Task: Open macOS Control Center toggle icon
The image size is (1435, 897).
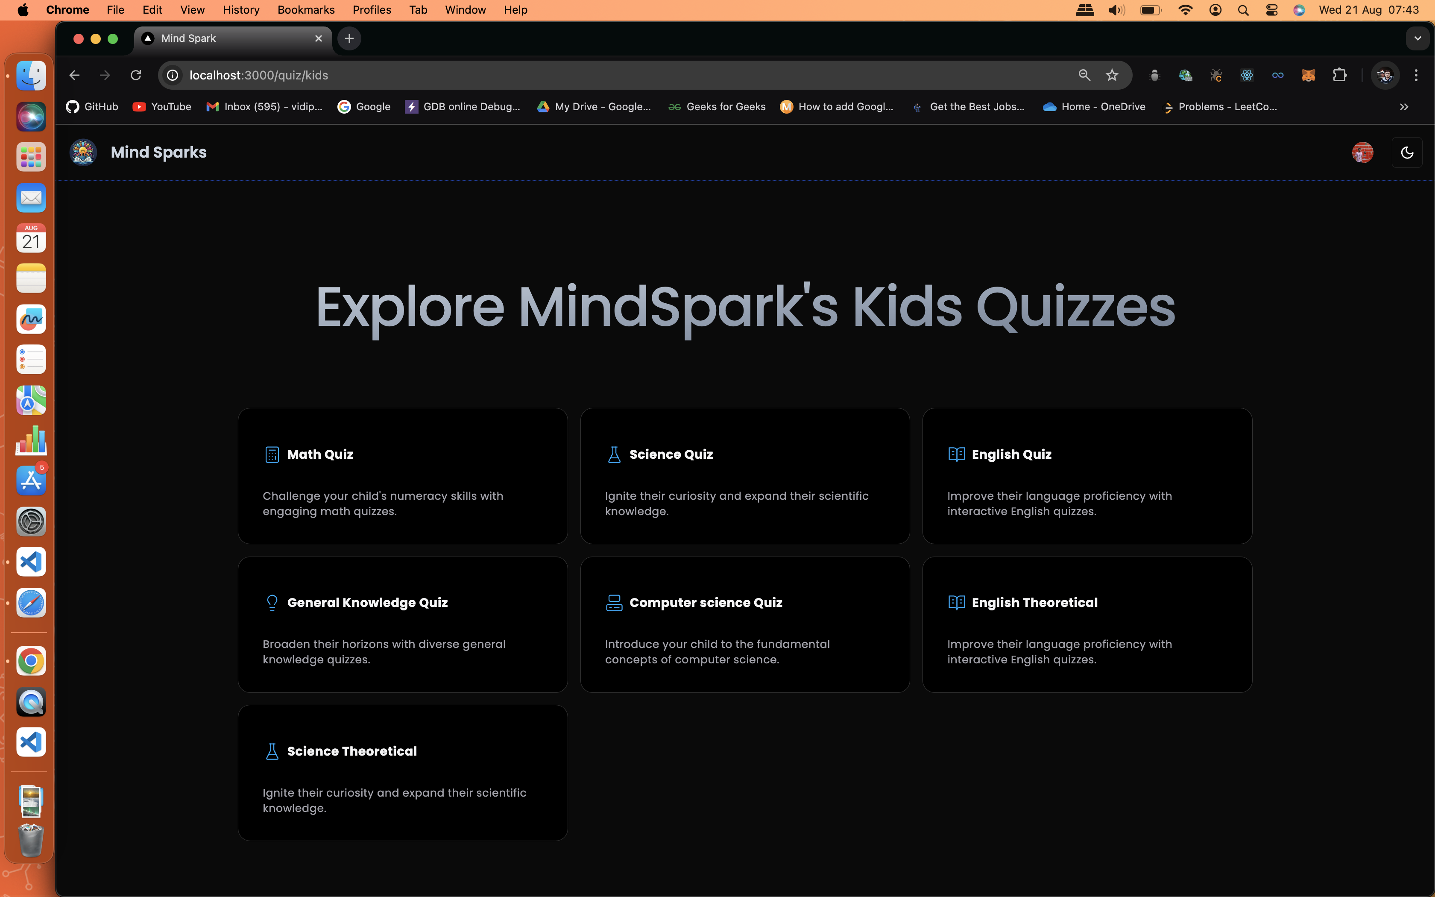Action: coord(1271,9)
